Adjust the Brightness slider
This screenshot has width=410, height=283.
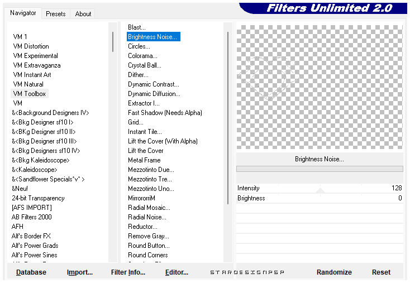point(320,198)
